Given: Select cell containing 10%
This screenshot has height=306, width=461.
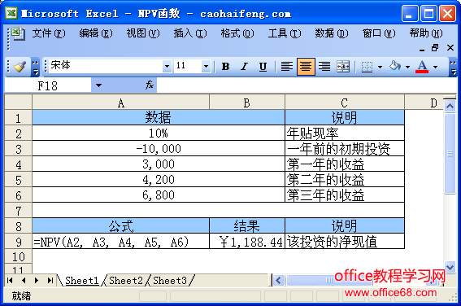Looking at the screenshot, I should tap(159, 133).
